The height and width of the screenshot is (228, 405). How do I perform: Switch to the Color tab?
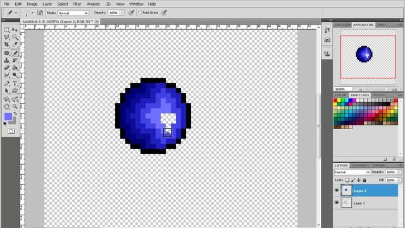click(x=340, y=95)
